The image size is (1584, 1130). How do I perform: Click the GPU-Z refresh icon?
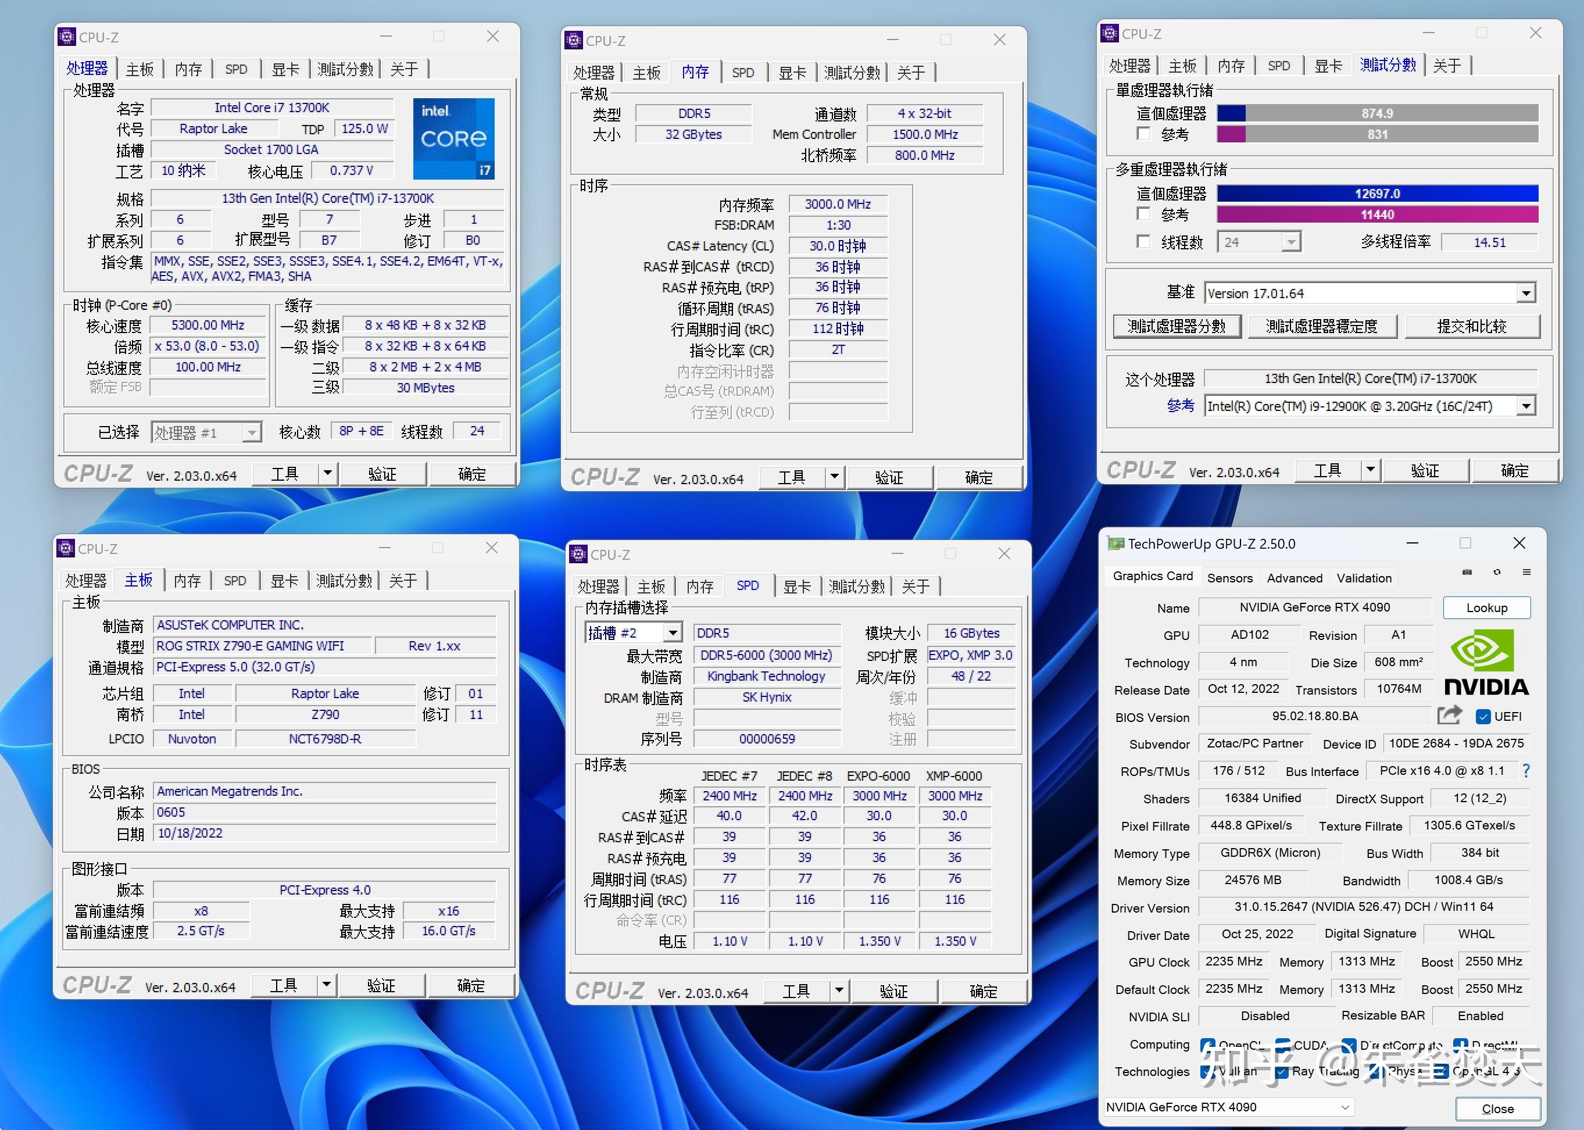pyautogui.click(x=1497, y=572)
